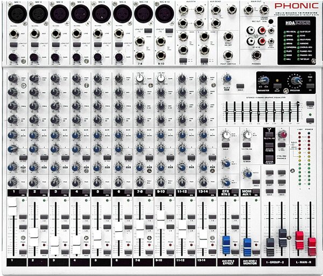
Task: Enable LOW CUT on the MIC 7-8 channel
Action: (148, 31)
